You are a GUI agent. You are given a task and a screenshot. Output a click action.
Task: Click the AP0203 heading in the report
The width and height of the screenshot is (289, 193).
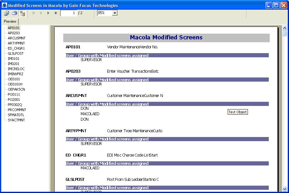(x=73, y=71)
